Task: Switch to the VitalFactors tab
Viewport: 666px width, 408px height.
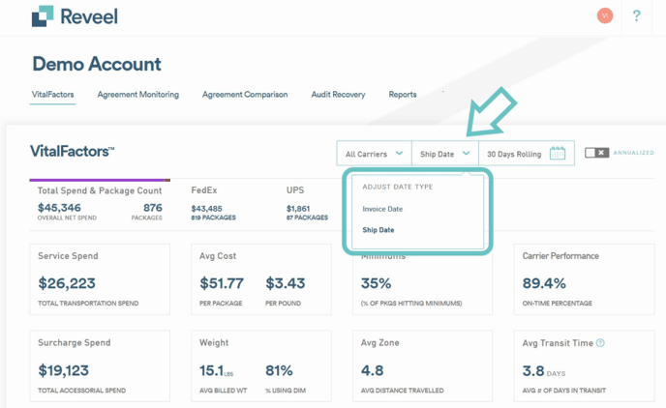Action: [52, 95]
